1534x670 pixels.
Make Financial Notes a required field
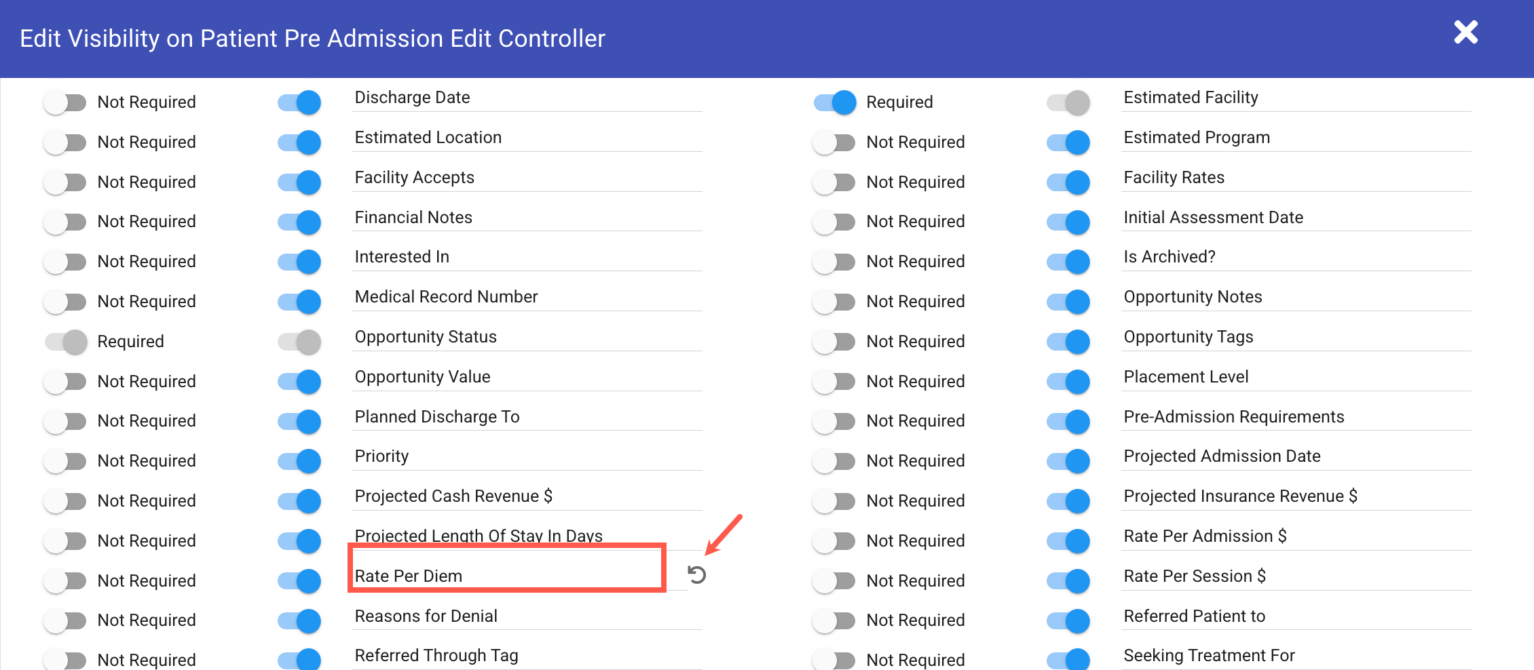click(65, 222)
